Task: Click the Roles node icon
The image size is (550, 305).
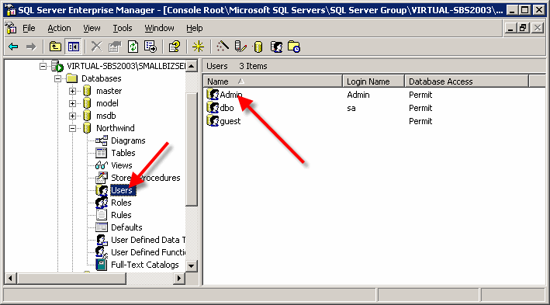Action: (102, 203)
